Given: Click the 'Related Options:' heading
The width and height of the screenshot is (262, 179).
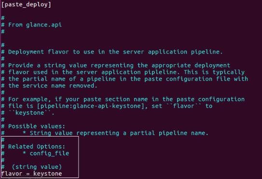Looking at the screenshot, I should click(x=37, y=147).
